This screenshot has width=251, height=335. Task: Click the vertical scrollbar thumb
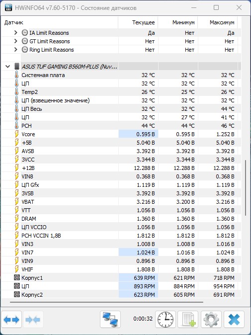point(246,187)
